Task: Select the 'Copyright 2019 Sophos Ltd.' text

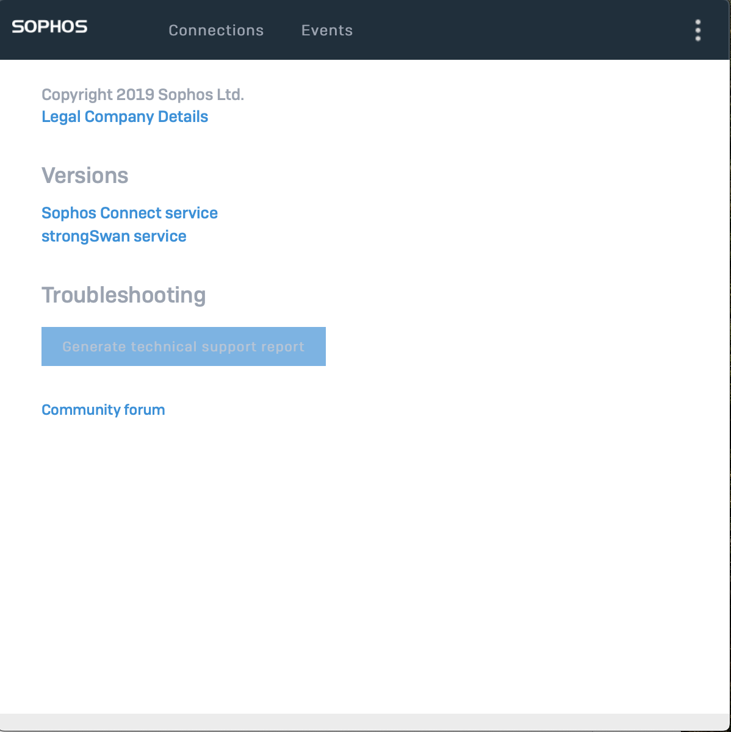Action: [143, 95]
